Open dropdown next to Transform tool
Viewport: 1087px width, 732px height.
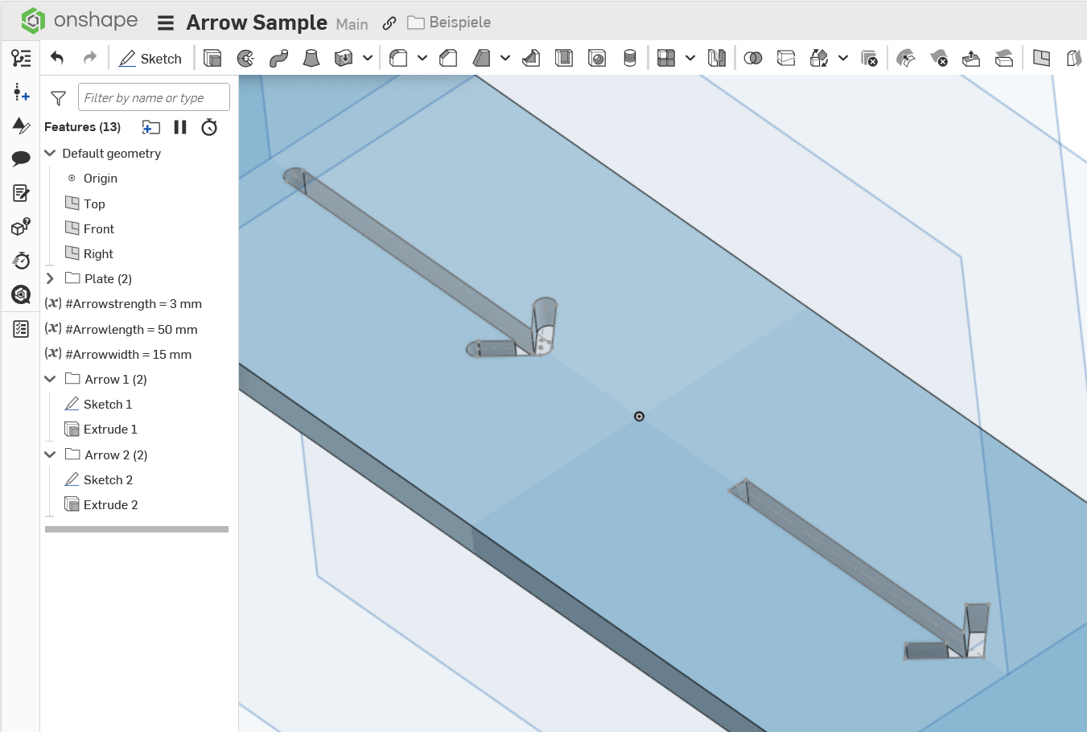[843, 58]
